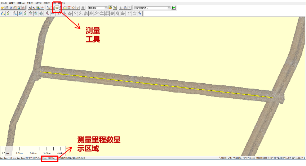Expand the shader selection dropdown arrow
This screenshot has height=166, width=306.
[x=106, y=8]
